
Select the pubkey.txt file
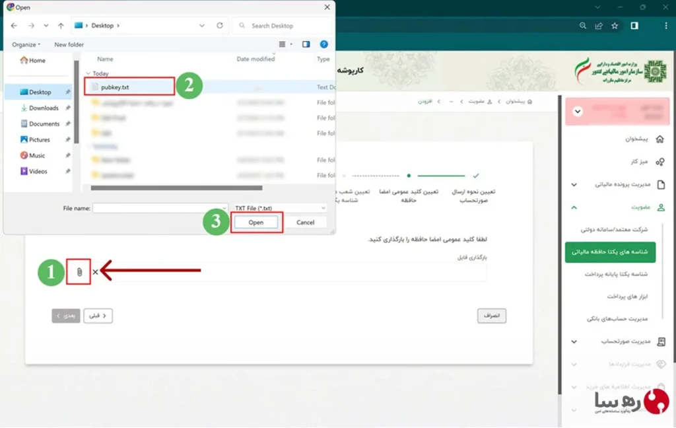pos(129,87)
